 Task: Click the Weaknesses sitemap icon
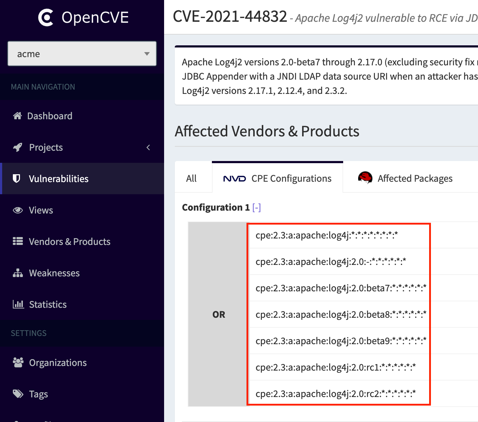pyautogui.click(x=18, y=273)
